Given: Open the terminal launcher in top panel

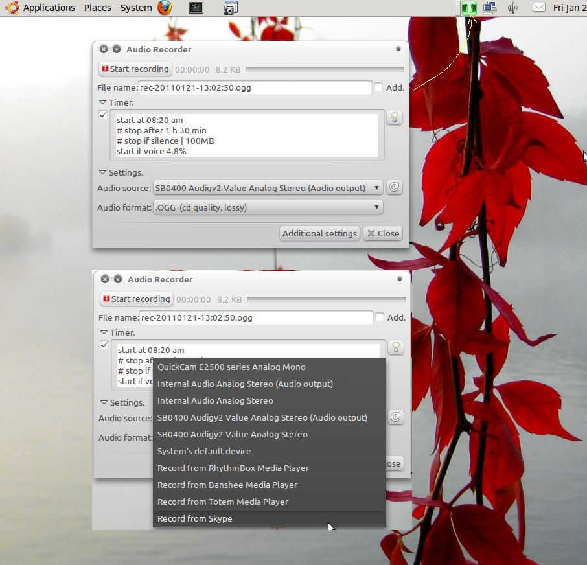Looking at the screenshot, I should tap(197, 8).
